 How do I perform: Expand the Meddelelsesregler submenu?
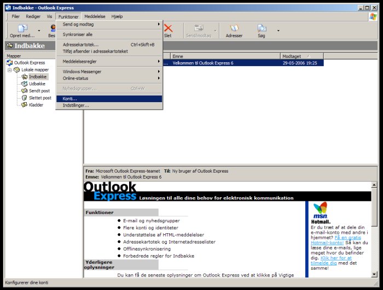click(x=109, y=61)
